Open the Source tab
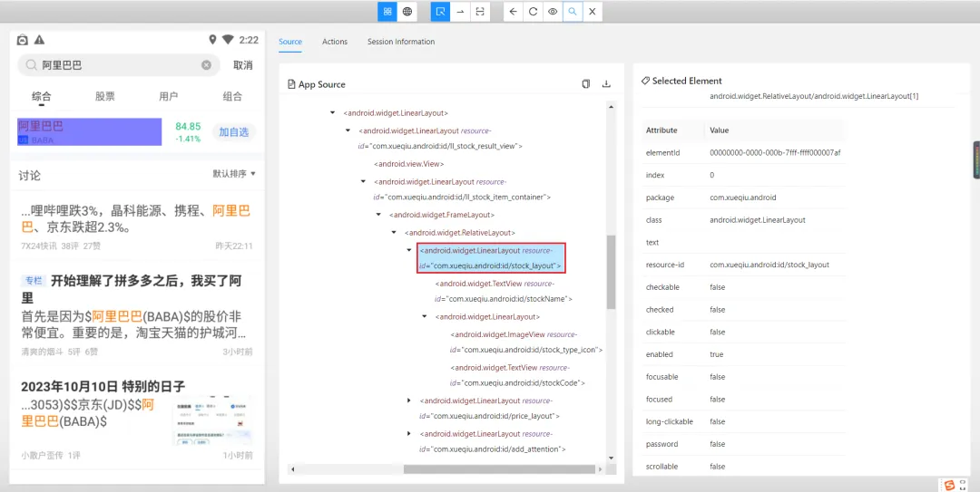This screenshot has width=980, height=492. (290, 42)
